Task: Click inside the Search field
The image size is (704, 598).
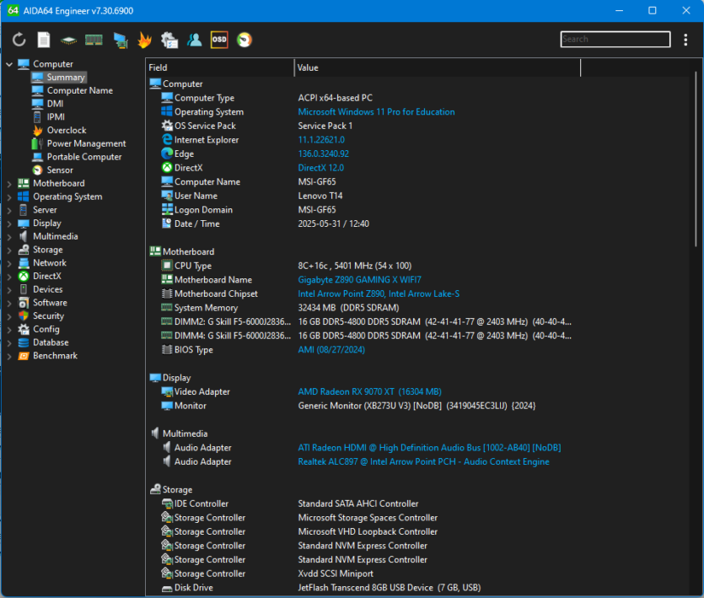Action: (x=615, y=39)
